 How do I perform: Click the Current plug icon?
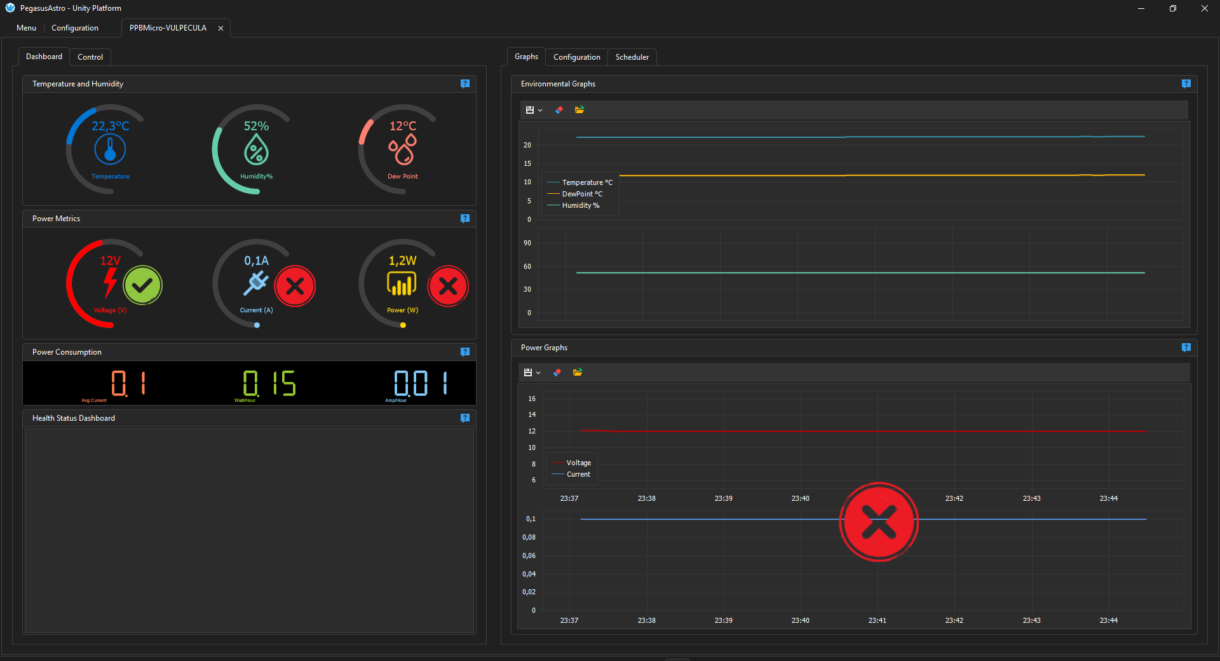(255, 283)
